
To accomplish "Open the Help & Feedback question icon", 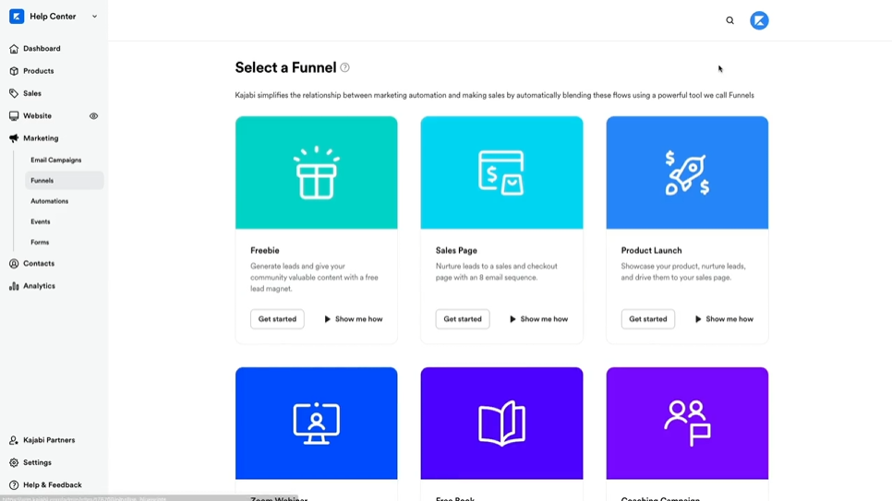I will coord(14,485).
